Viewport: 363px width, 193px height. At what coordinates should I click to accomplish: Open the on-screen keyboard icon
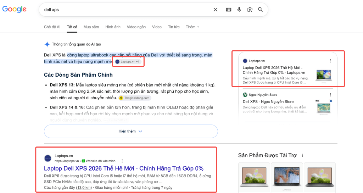click(229, 10)
